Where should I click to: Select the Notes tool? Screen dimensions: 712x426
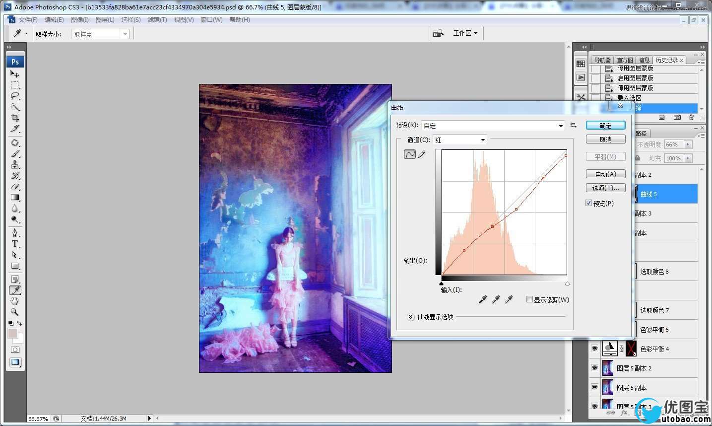coord(15,279)
